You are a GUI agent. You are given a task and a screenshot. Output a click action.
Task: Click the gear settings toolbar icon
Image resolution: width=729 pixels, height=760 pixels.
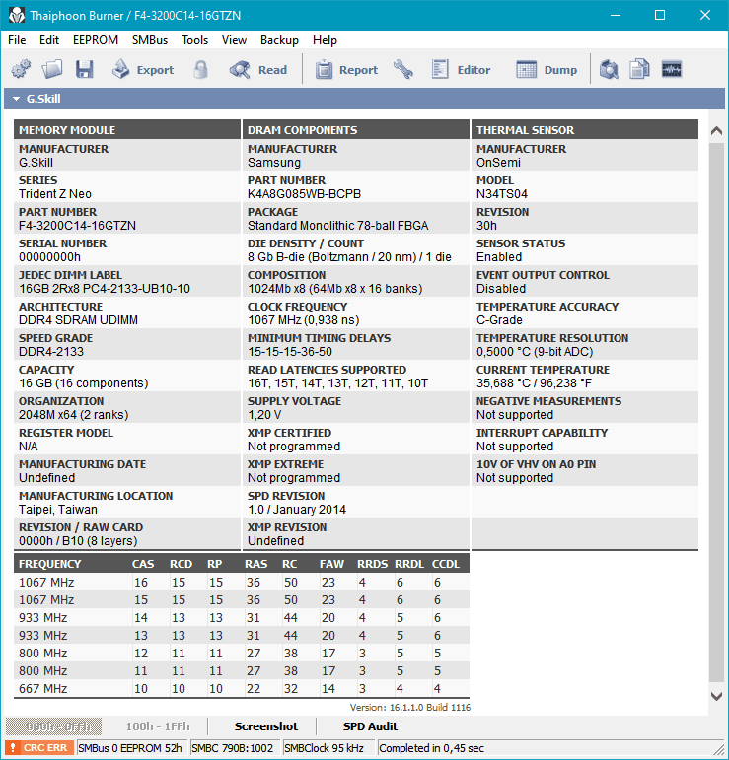(21, 69)
